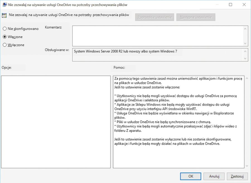Click the 'Opcje:' label
The height and width of the screenshot is (183, 251).
click(7, 67)
